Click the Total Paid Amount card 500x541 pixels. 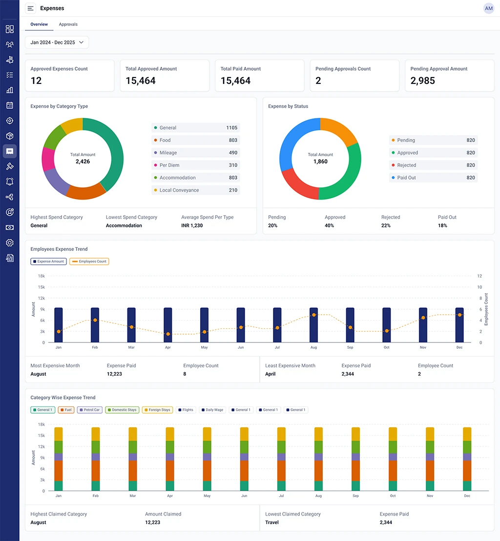point(260,76)
